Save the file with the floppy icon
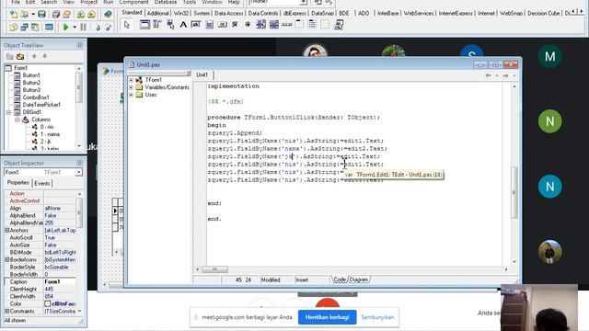The width and height of the screenshot is (589, 331). pos(41,15)
